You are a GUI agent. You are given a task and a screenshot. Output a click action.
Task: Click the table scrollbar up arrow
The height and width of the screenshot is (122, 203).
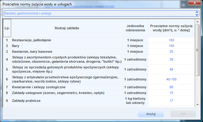click(198, 22)
